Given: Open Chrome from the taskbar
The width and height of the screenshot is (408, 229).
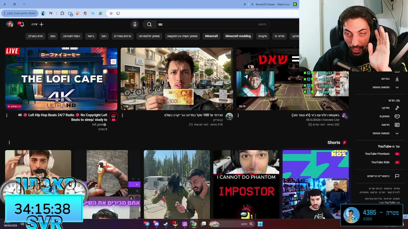Looking at the screenshot, I should [x=193, y=224].
